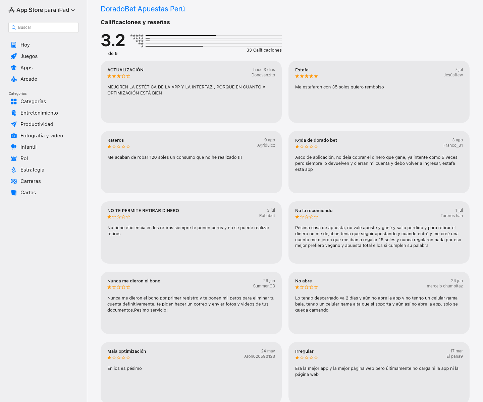Click the Juegos rocket icon

click(x=14, y=56)
